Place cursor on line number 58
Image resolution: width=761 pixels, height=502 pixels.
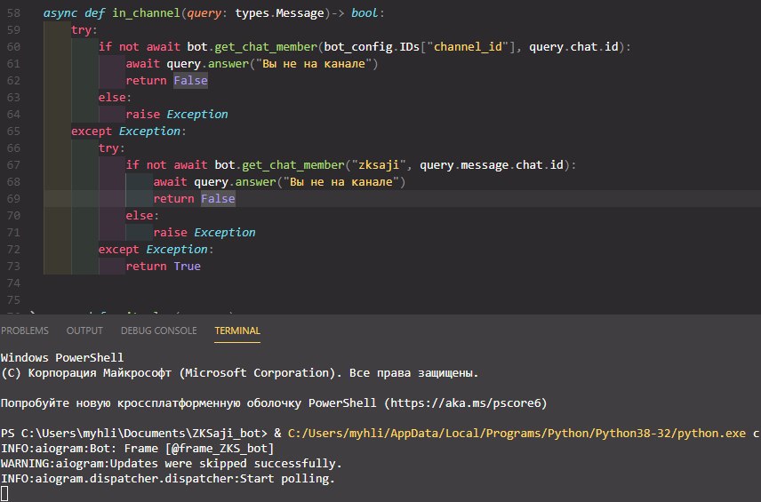pos(13,13)
